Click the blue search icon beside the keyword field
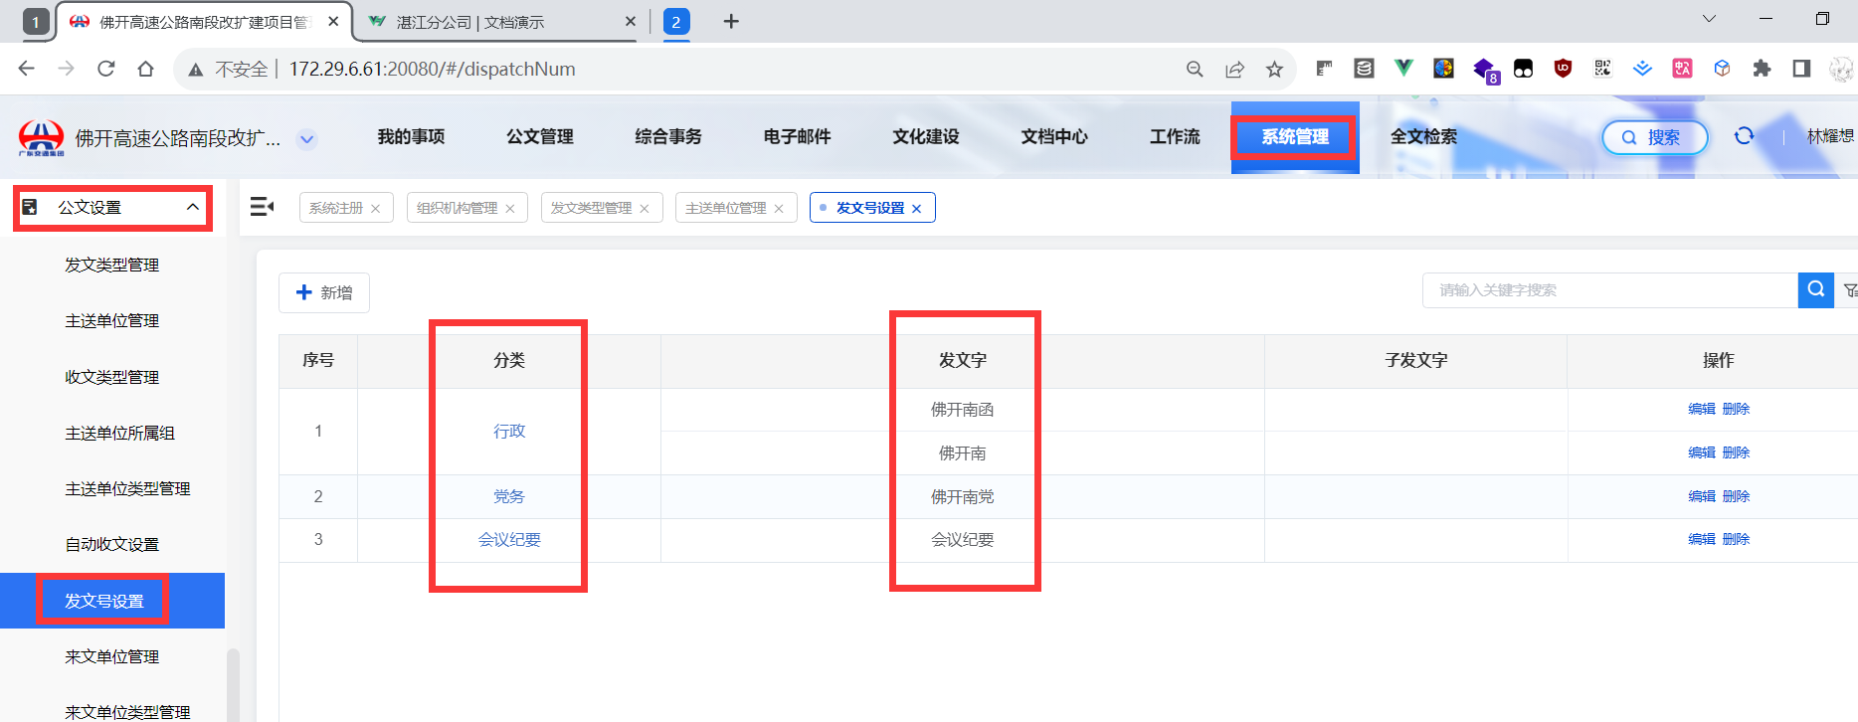This screenshot has height=722, width=1858. point(1816,289)
